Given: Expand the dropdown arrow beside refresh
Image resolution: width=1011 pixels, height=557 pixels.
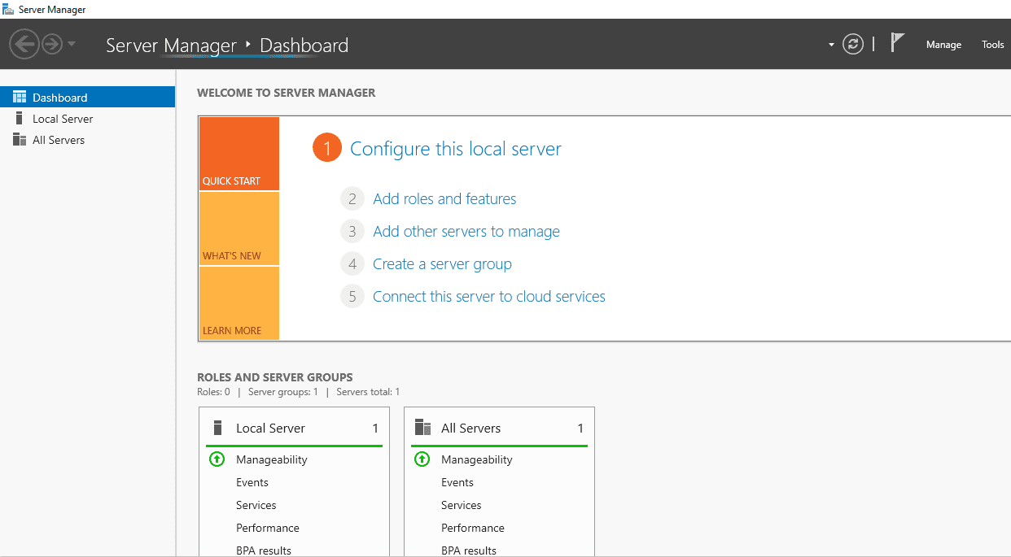Looking at the screenshot, I should [x=831, y=45].
